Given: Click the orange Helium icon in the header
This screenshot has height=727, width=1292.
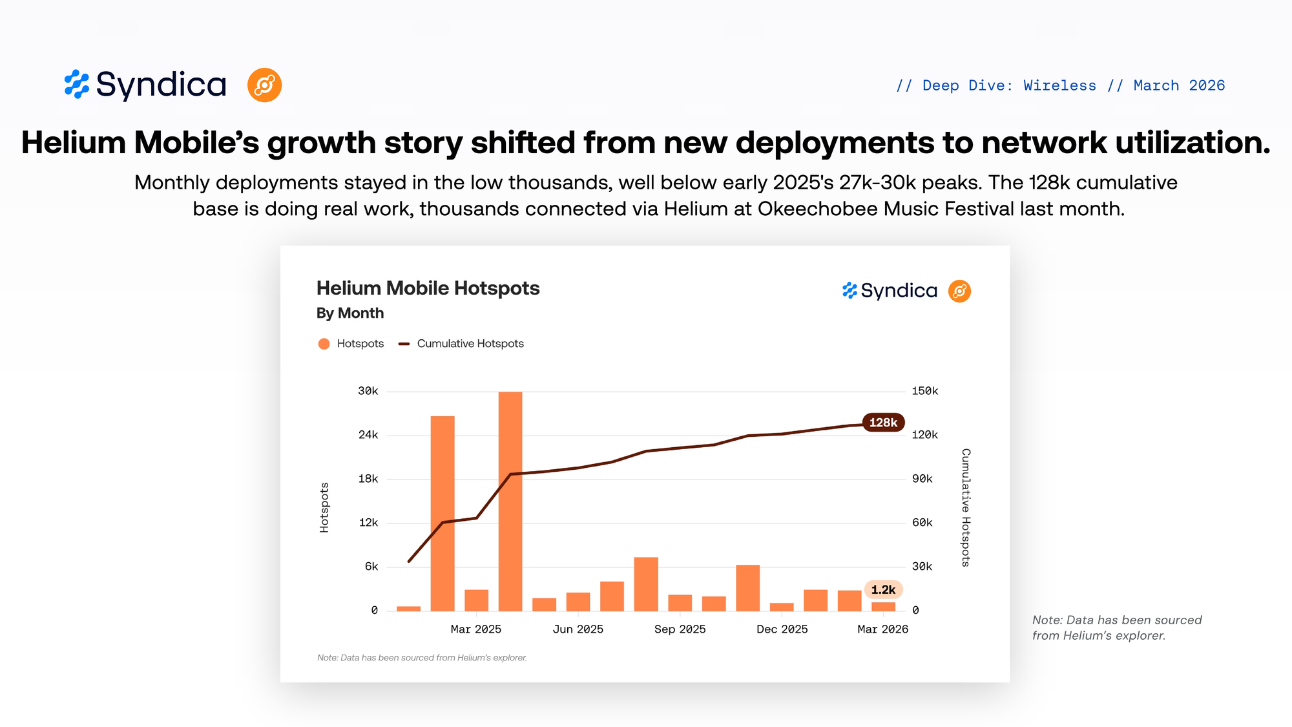Looking at the screenshot, I should pyautogui.click(x=264, y=85).
